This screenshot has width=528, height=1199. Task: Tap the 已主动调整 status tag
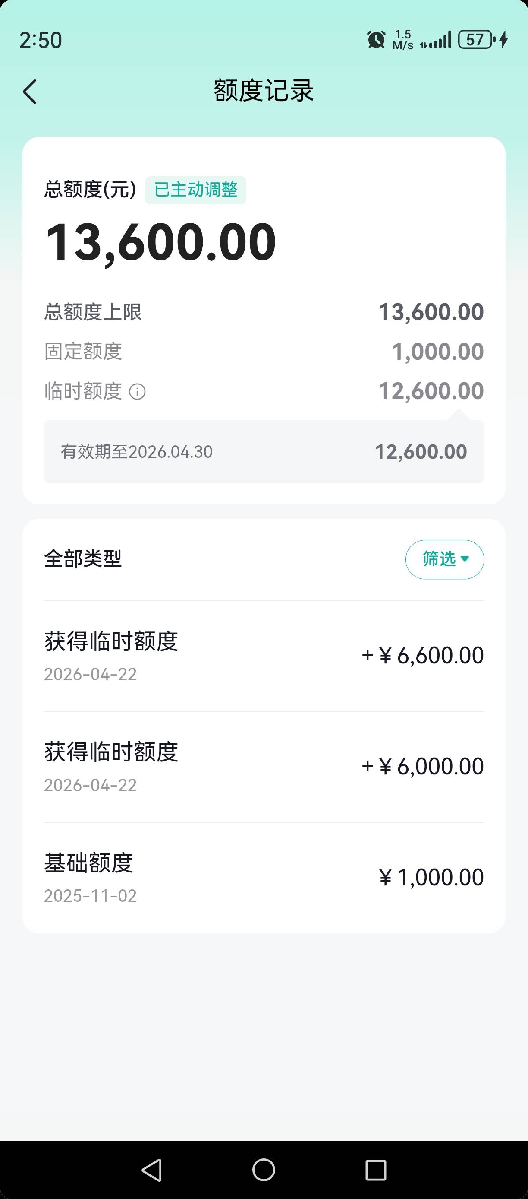(196, 190)
